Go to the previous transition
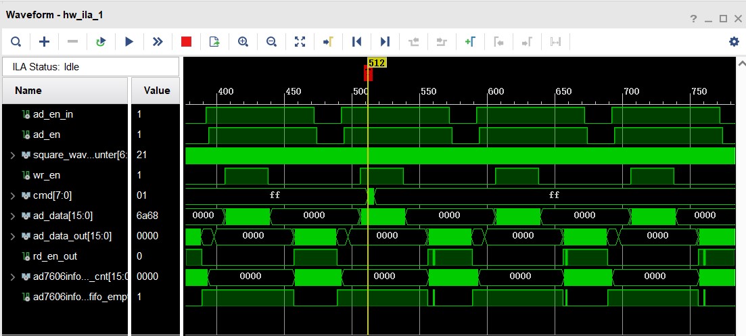 [x=413, y=42]
